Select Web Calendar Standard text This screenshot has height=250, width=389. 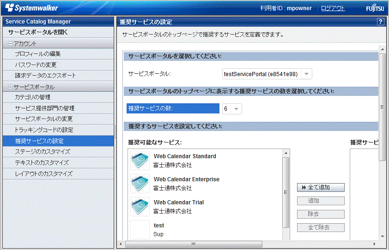point(185,156)
